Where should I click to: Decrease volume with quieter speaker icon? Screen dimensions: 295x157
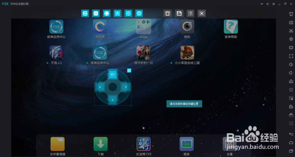[291, 73]
